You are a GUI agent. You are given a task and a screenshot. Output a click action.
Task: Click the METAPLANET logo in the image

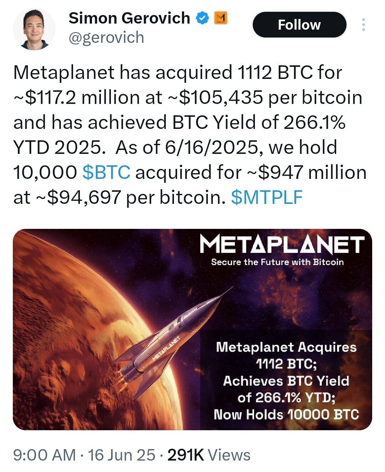click(282, 245)
